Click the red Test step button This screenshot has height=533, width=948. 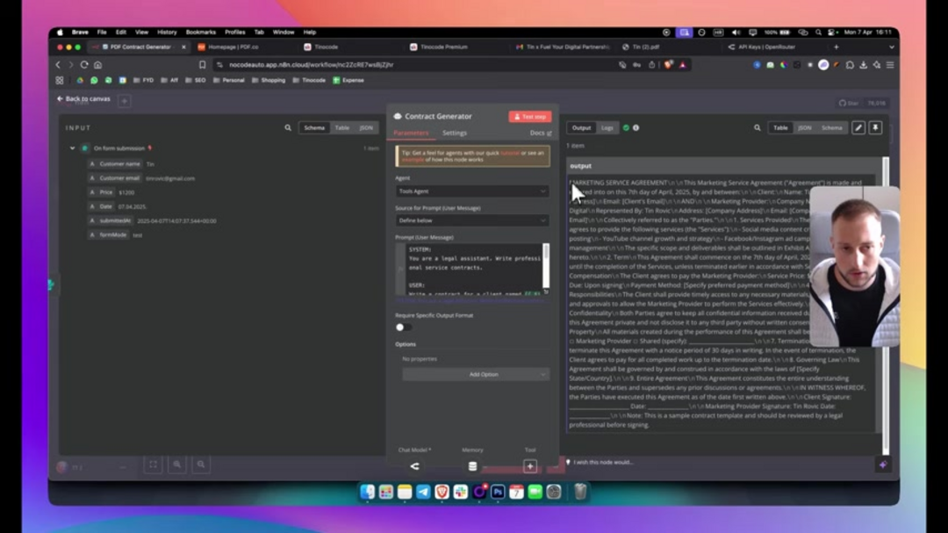(x=530, y=117)
